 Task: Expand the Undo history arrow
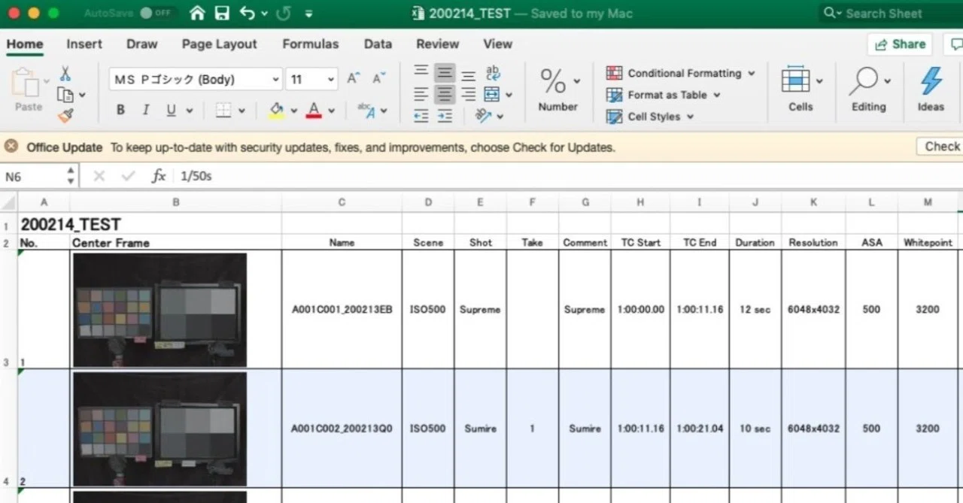tap(264, 14)
